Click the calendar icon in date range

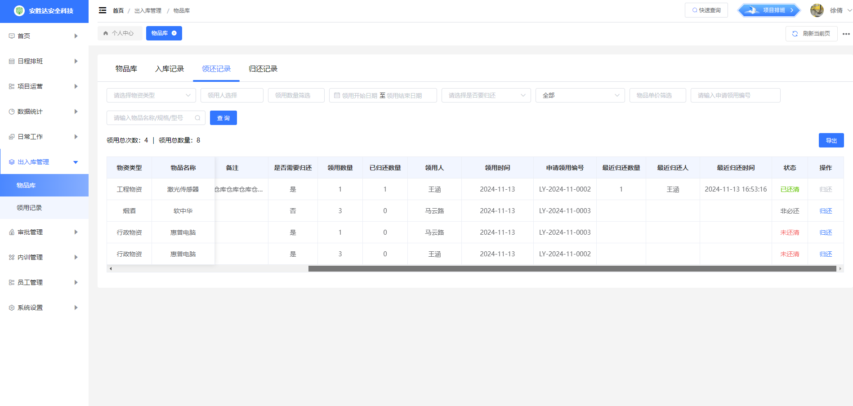click(337, 95)
